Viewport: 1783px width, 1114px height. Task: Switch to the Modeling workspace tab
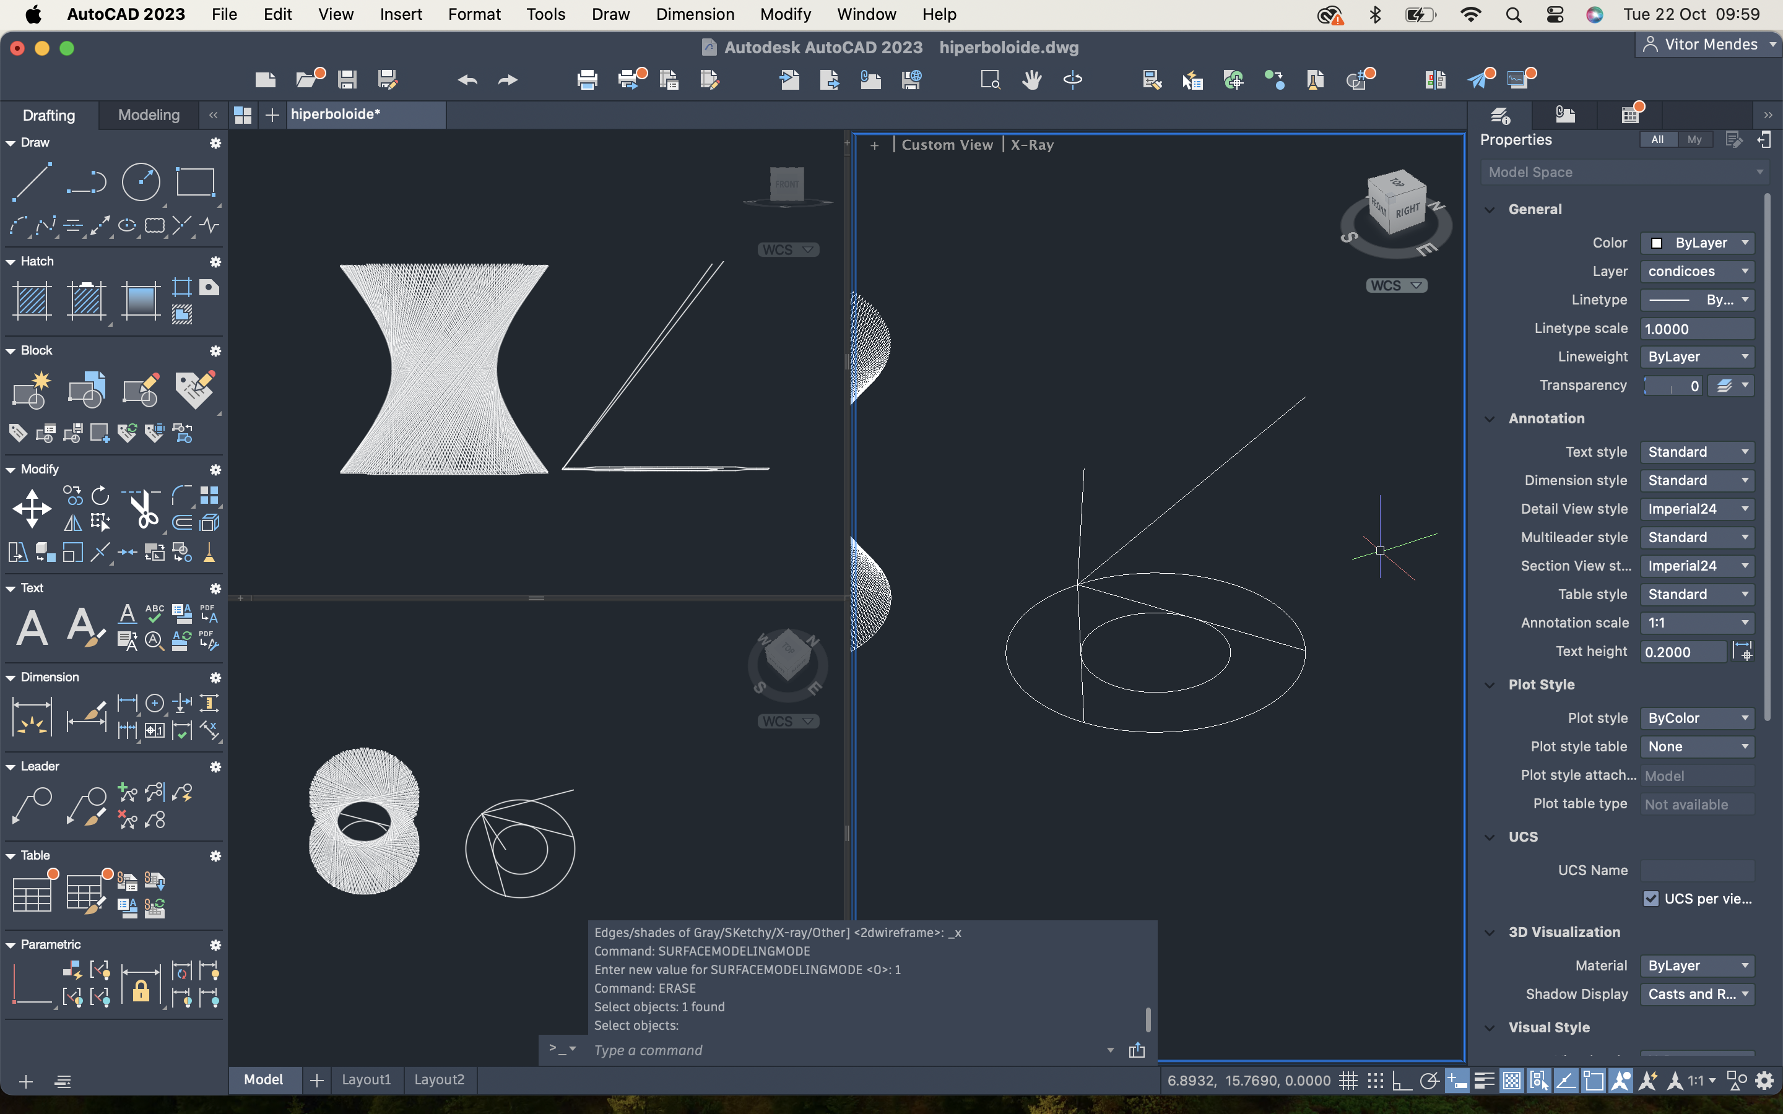[149, 115]
